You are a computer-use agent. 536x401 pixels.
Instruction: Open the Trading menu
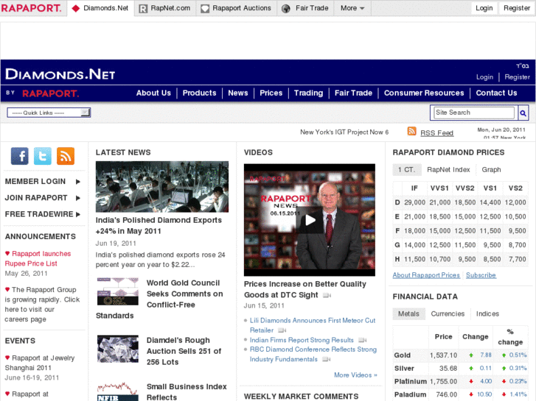tap(308, 93)
